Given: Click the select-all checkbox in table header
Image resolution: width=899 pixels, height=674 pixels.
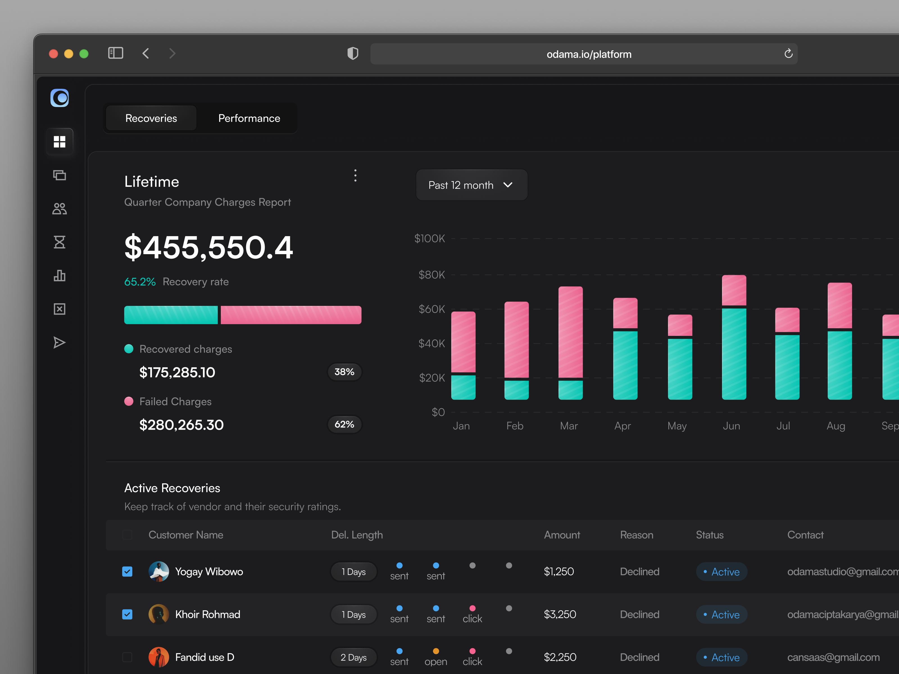Looking at the screenshot, I should tap(127, 535).
